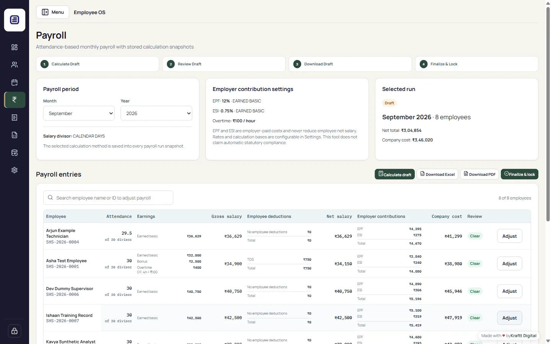Open the attendance calendar icon in sidebar

click(x=15, y=83)
